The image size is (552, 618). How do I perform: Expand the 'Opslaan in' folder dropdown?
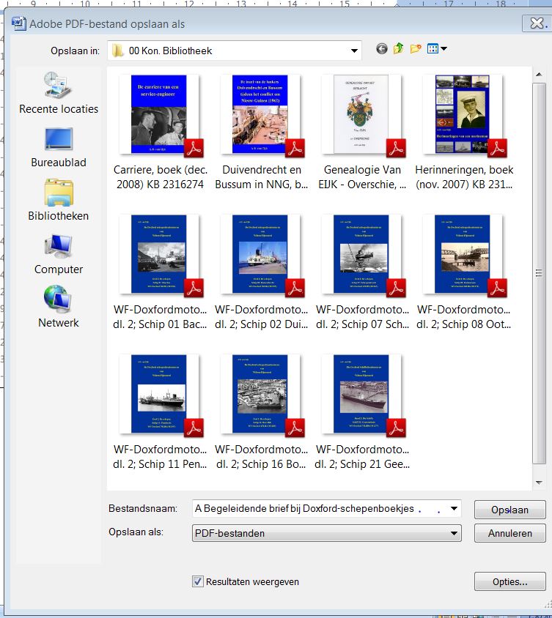pos(355,51)
